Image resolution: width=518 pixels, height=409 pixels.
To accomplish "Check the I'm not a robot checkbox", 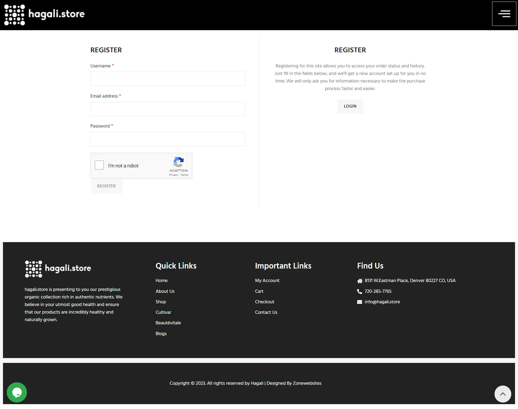I will pos(99,165).
